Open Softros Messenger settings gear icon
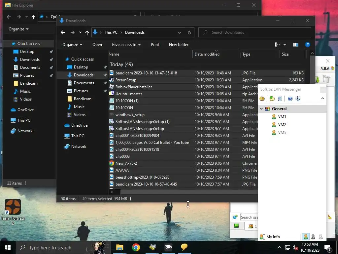The image size is (338, 254). coord(262,99)
